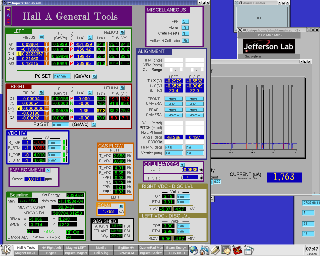Screen dimensions: 320x256
Task: Click the ARGON pressure value 1125.879
Action: [x=116, y=226]
